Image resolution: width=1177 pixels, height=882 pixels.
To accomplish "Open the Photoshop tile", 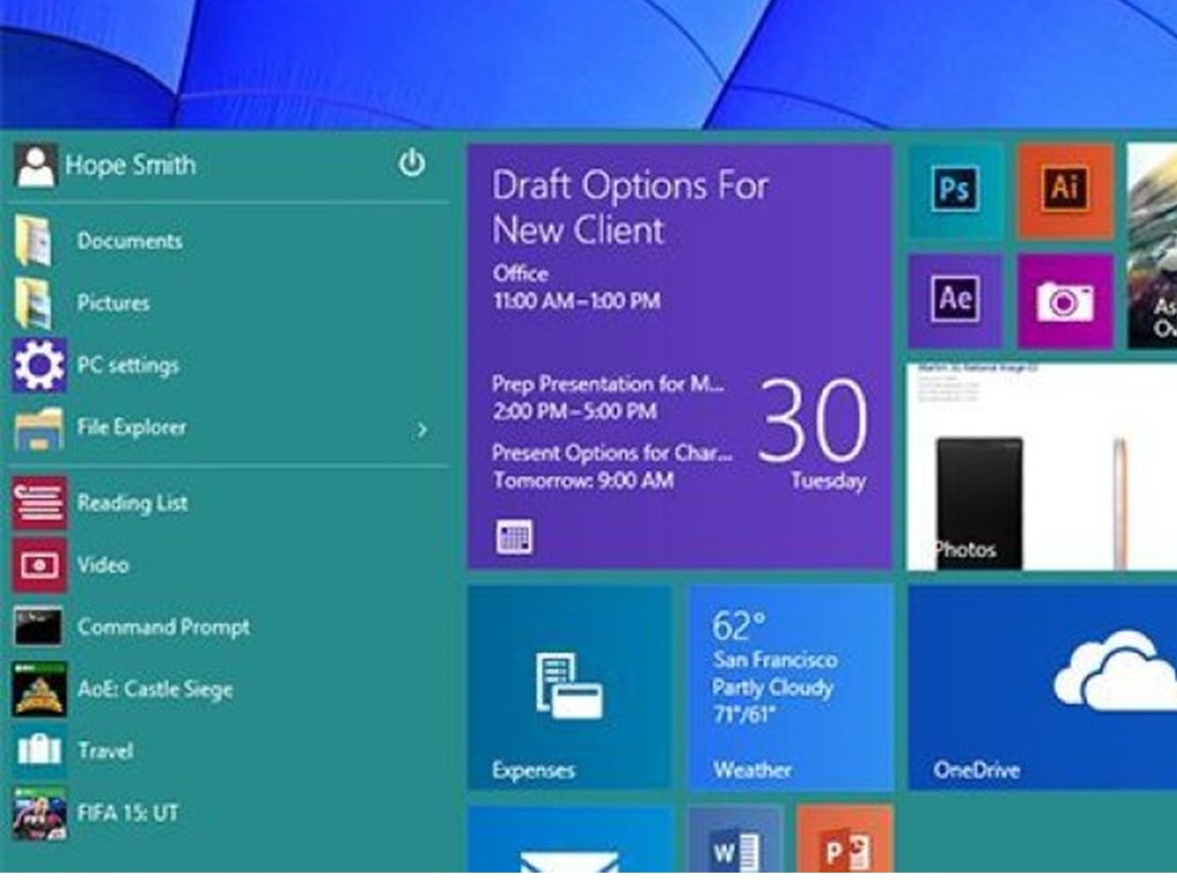I will coord(954,190).
